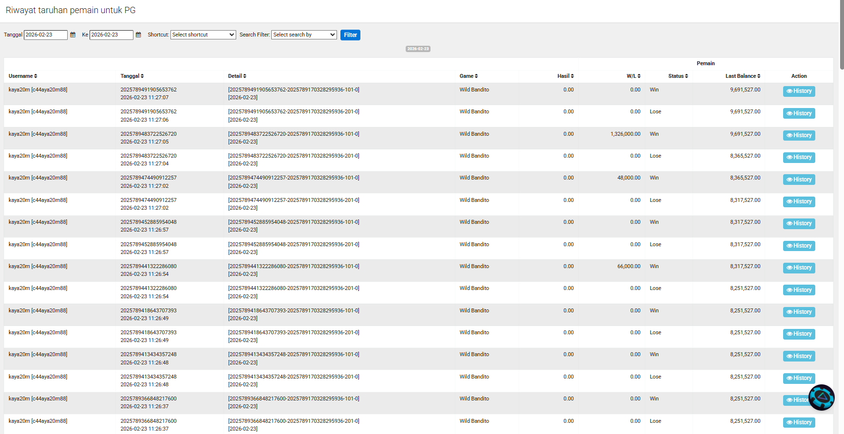844x434 pixels.
Task: View History for 48,000.00 win row
Action: pyautogui.click(x=799, y=180)
